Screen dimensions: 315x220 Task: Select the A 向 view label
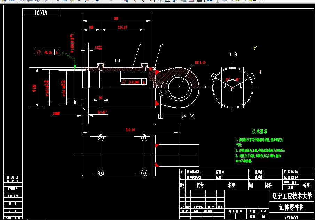[233, 54]
